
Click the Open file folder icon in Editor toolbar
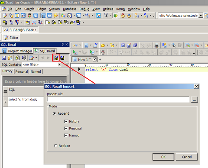click(x=103, y=45)
